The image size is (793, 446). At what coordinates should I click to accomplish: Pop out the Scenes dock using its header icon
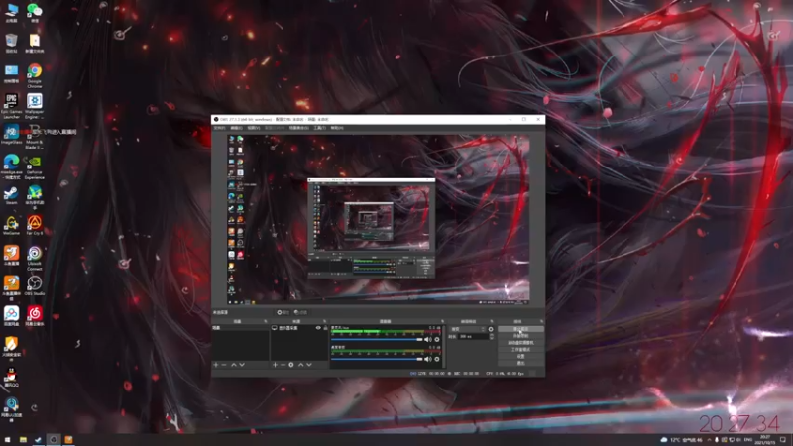pos(266,321)
